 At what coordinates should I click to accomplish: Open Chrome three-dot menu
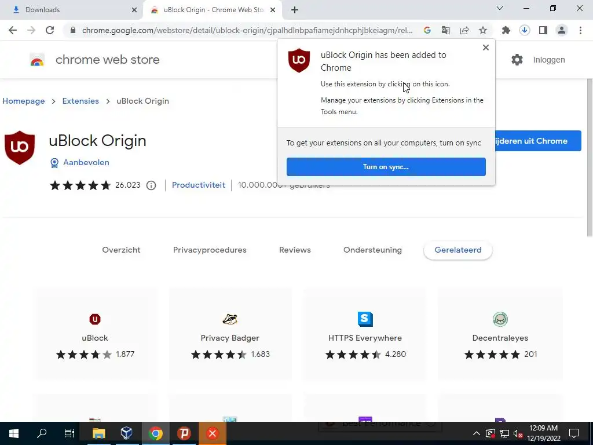coord(580,30)
